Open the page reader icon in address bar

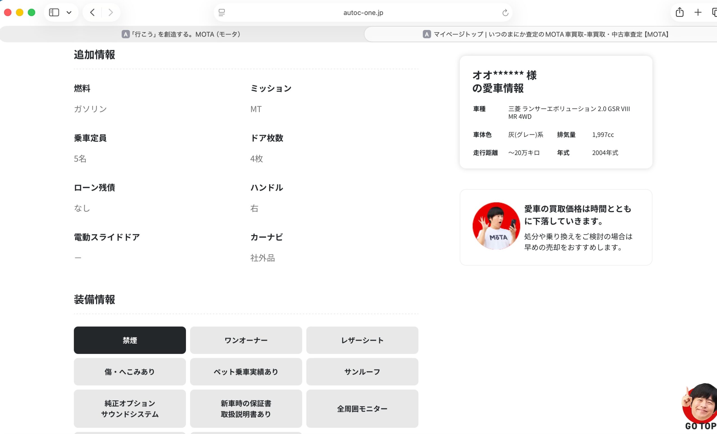pos(222,13)
